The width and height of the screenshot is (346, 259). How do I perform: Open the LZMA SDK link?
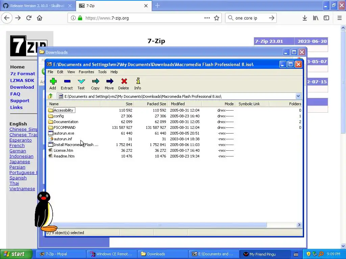pyautogui.click(x=22, y=80)
